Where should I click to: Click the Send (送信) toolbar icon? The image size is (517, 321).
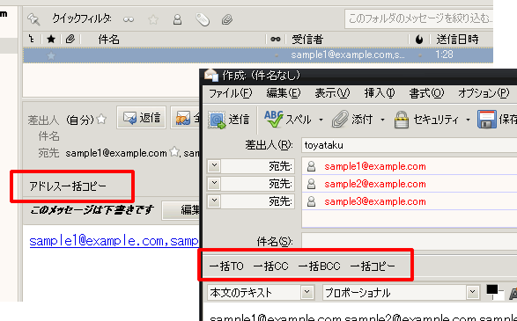[229, 120]
